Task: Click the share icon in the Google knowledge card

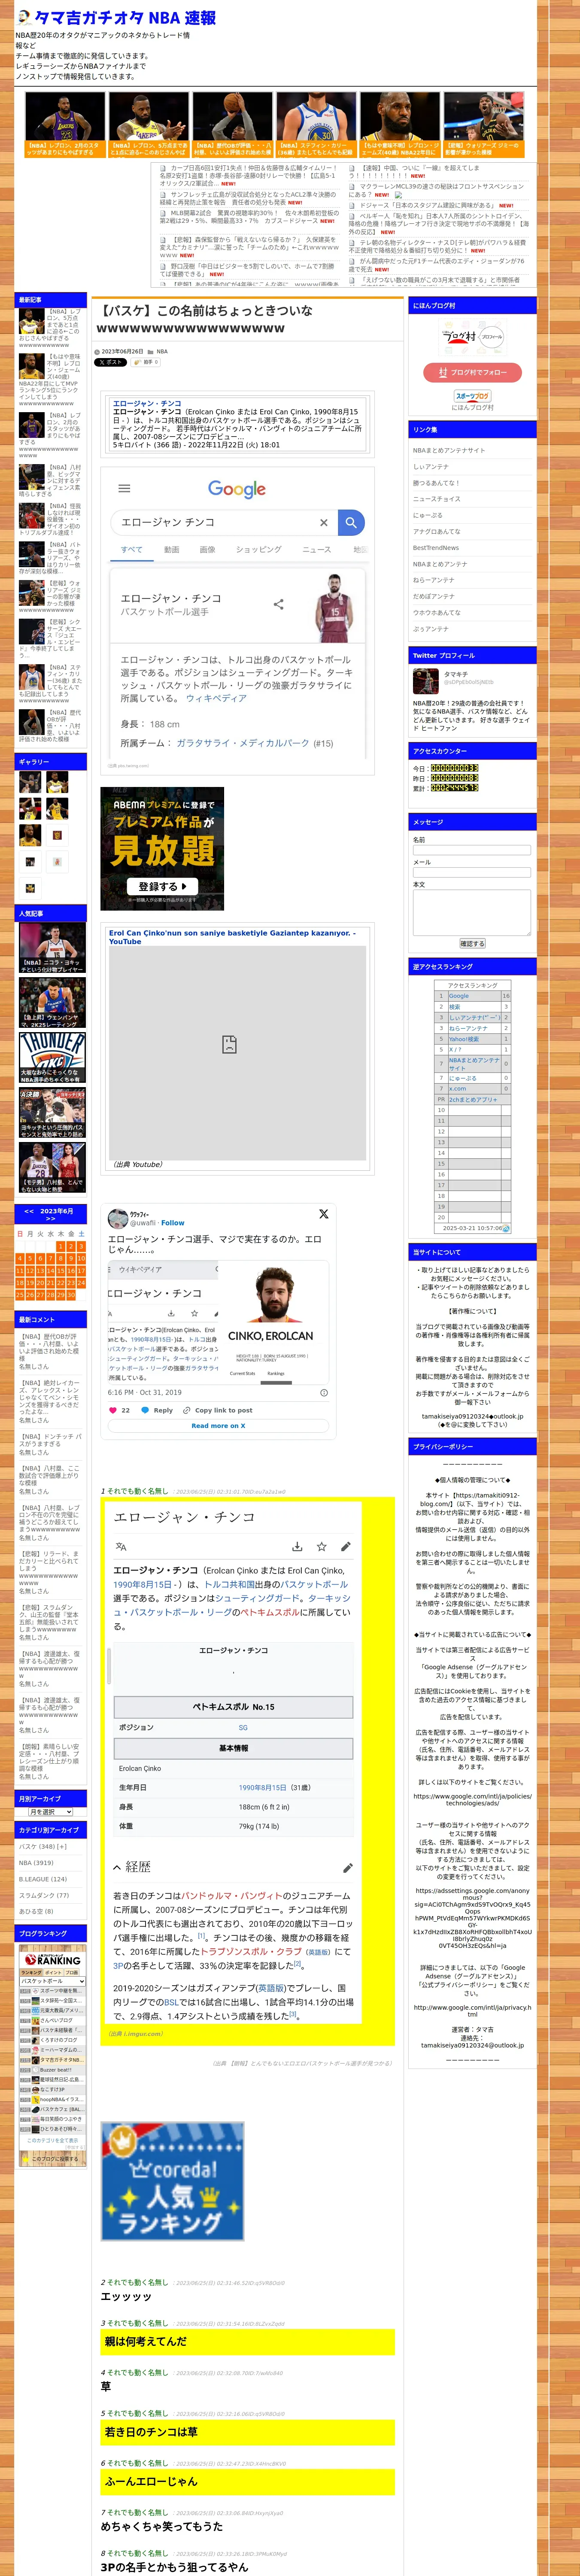Action: [x=279, y=604]
